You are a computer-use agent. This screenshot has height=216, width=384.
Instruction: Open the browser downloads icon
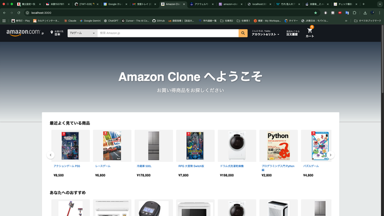point(365,13)
